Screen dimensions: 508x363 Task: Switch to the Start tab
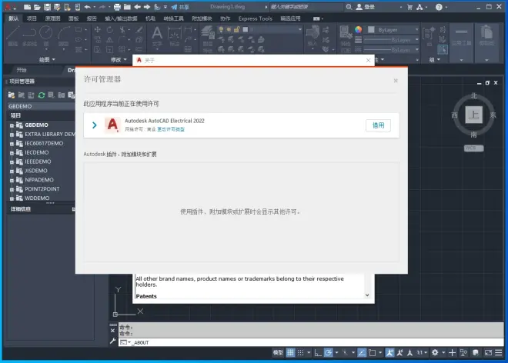click(x=22, y=70)
